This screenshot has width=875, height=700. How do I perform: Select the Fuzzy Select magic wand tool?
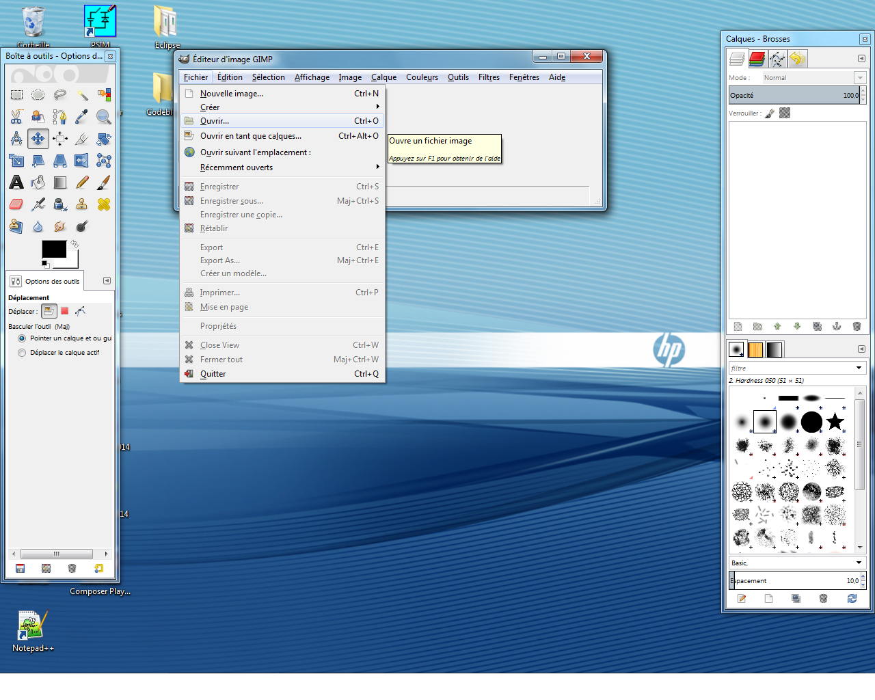[82, 95]
